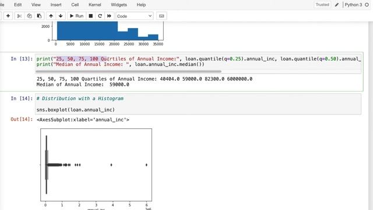
Task: Click the pencil edit mode icon
Action: 337,5
